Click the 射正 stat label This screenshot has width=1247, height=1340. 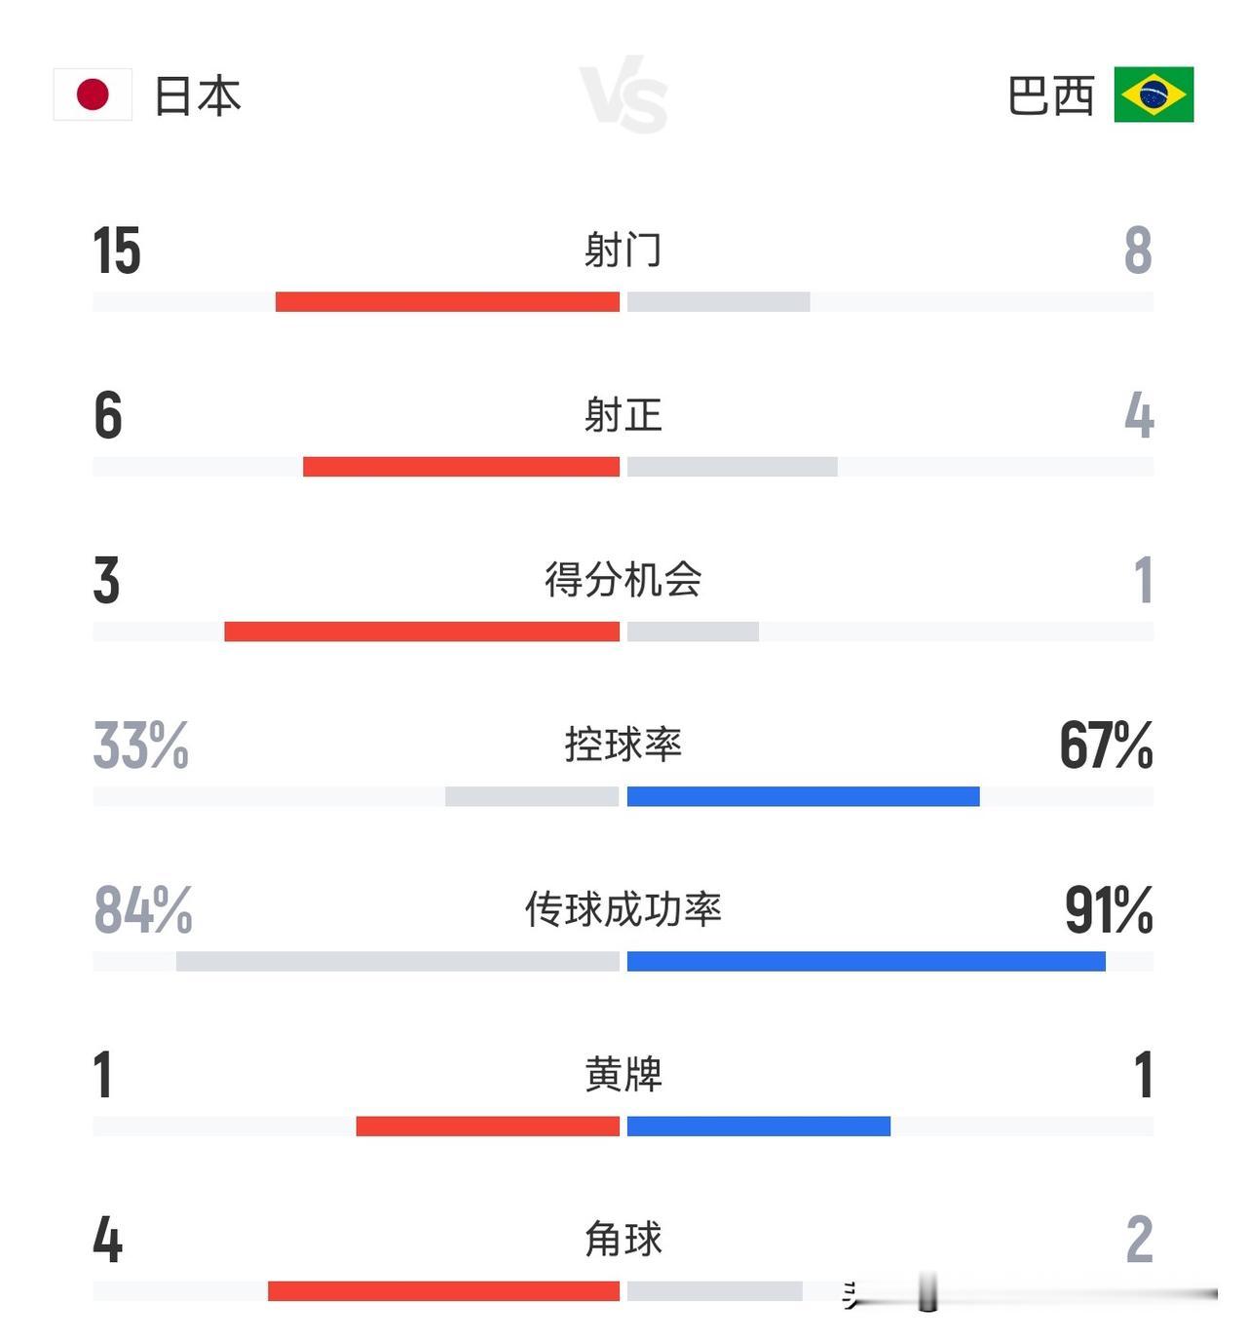623,415
